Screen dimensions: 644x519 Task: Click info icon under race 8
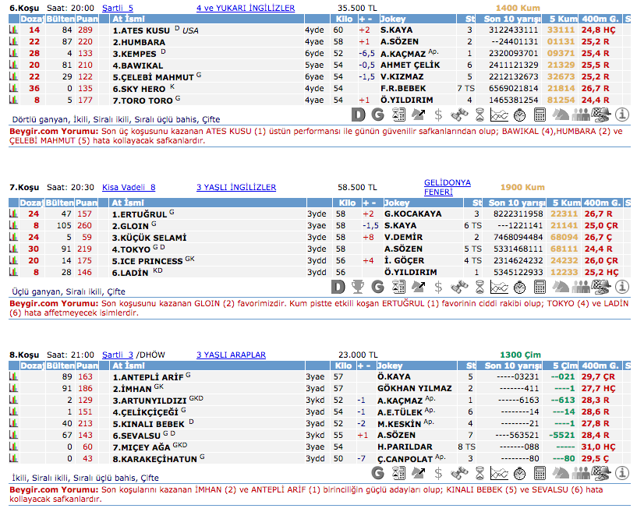[622, 473]
